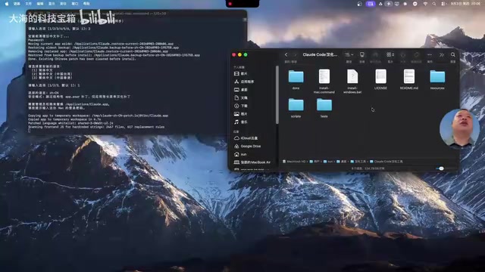Open Control Center in menu bar

pyautogui.click(x=443, y=4)
